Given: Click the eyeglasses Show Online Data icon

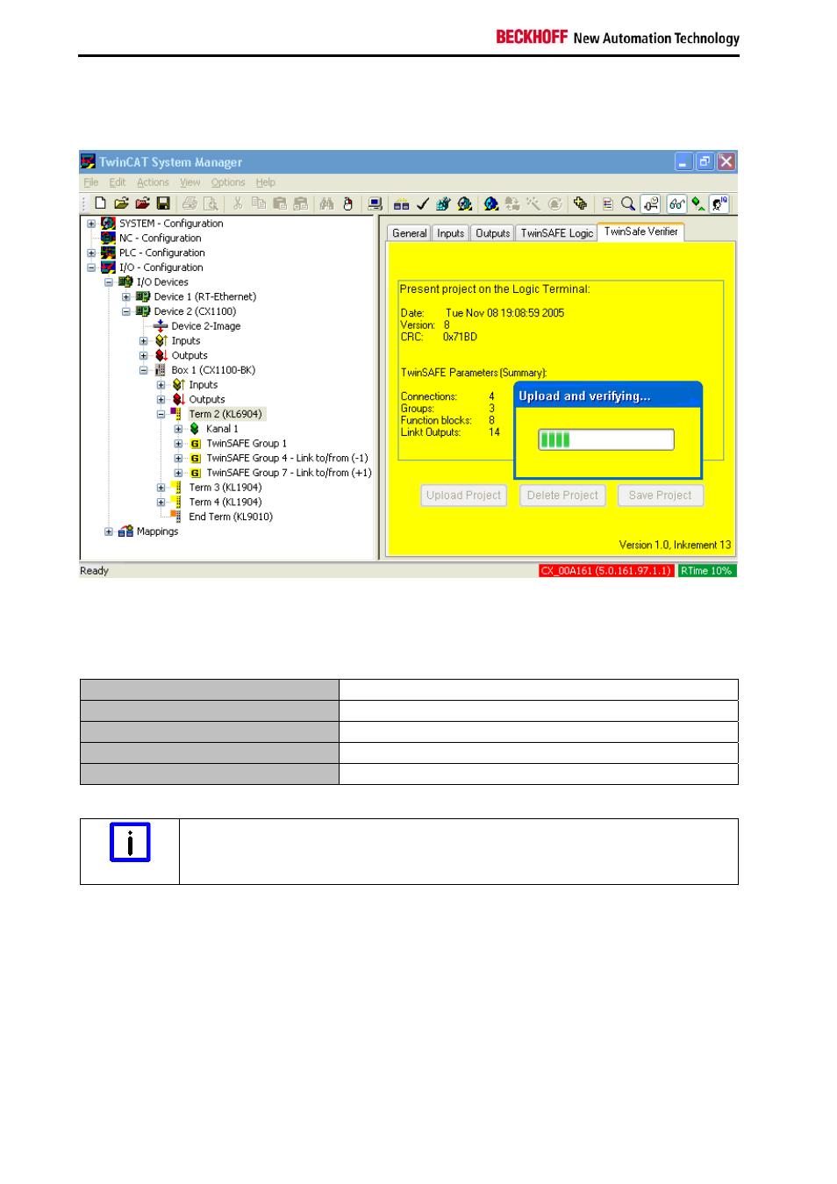Looking at the screenshot, I should point(676,203).
